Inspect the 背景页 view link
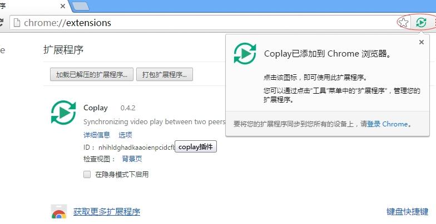The height and width of the screenshot is (224, 436). point(132,159)
